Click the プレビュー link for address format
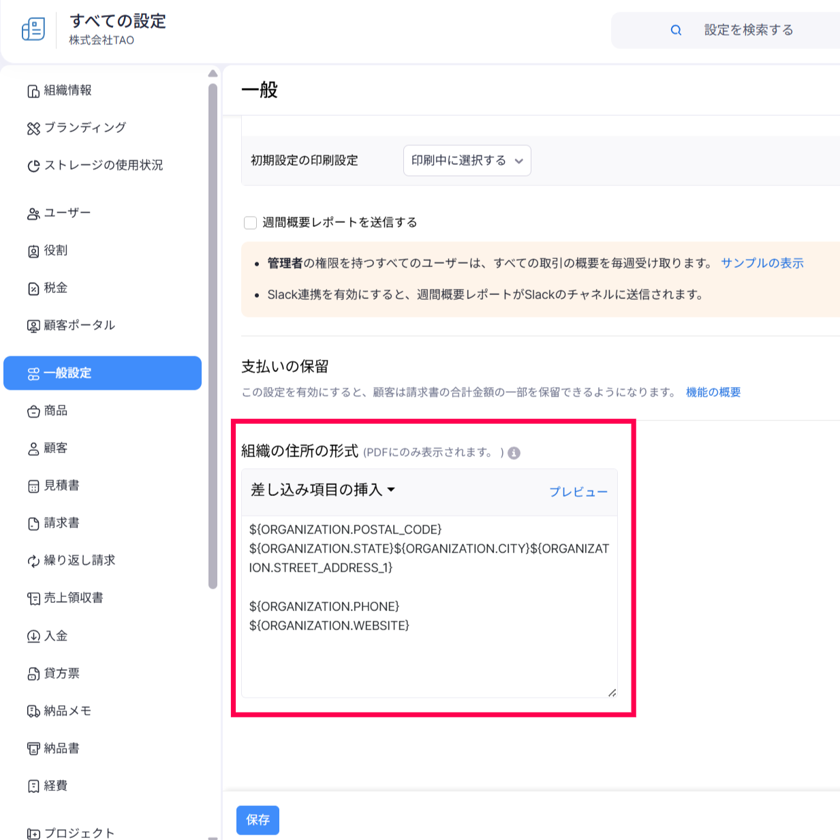The height and width of the screenshot is (840, 840). [578, 492]
